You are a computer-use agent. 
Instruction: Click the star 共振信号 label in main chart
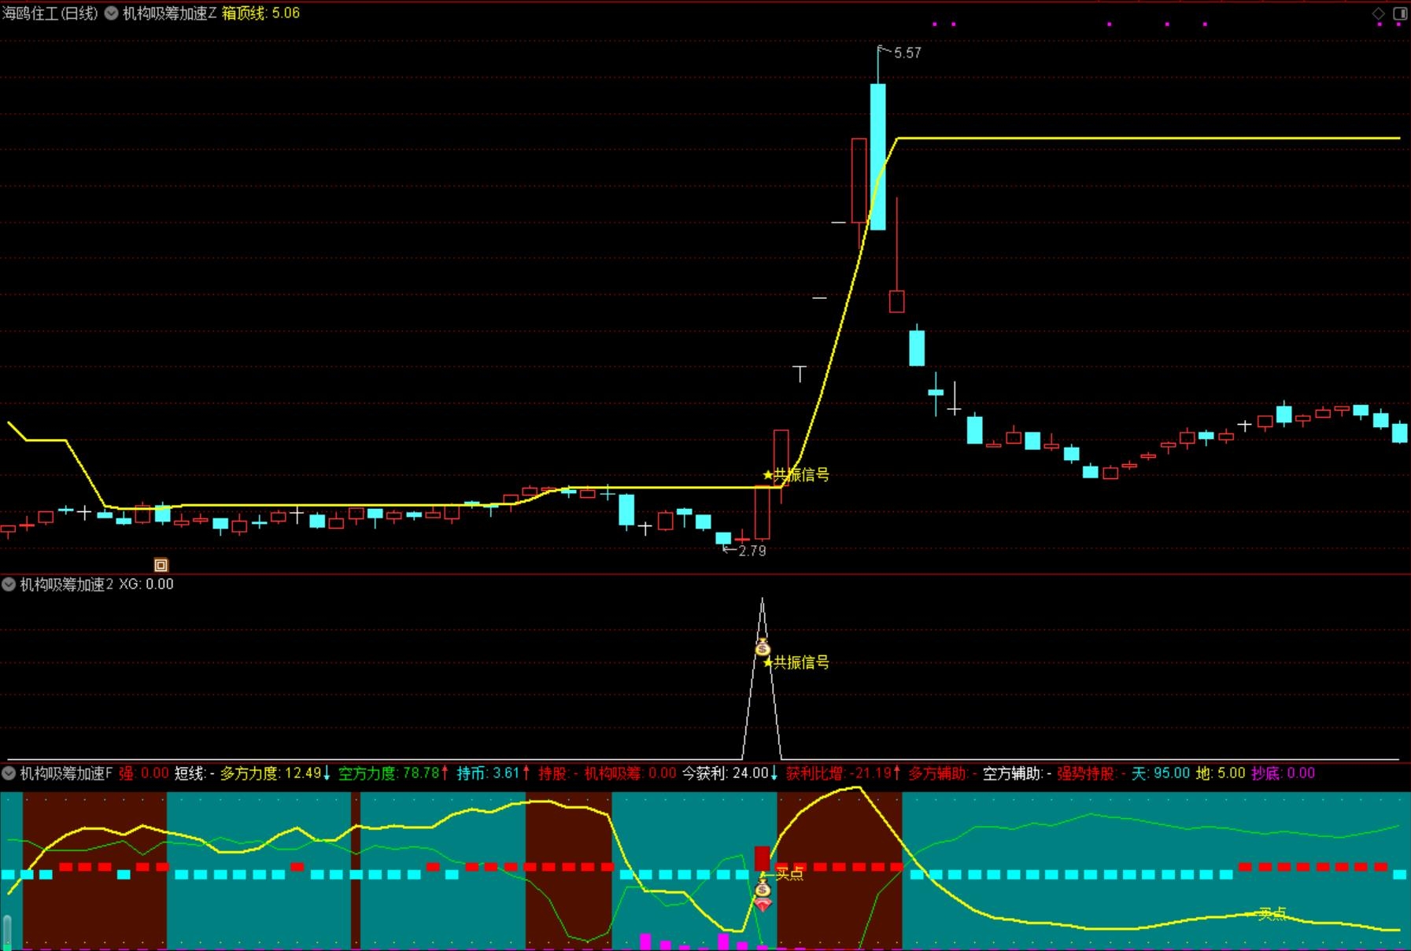coord(796,474)
